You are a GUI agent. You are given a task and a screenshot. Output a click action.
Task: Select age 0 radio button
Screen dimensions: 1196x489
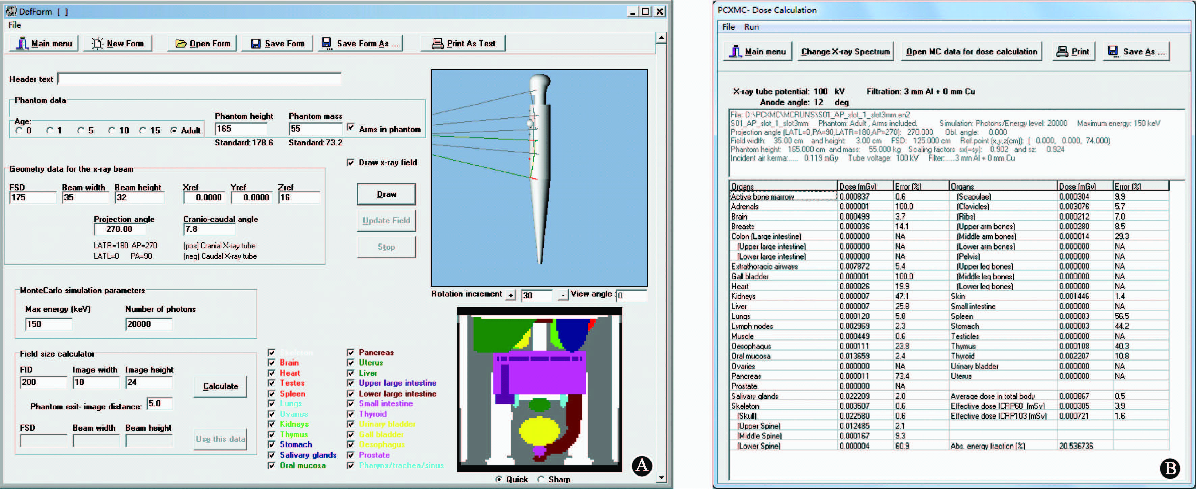coord(19,131)
